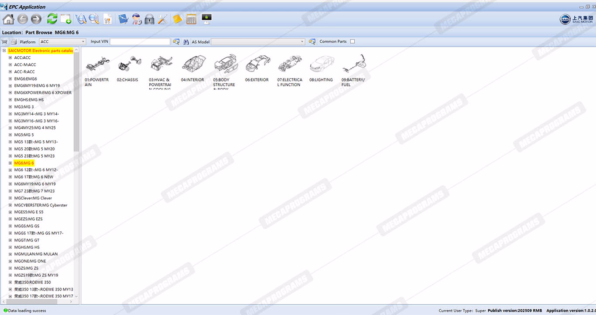The width and height of the screenshot is (596, 315).
Task: Select MGCYBERSTER:MG Cyberster in the tree
Action: 41,205
